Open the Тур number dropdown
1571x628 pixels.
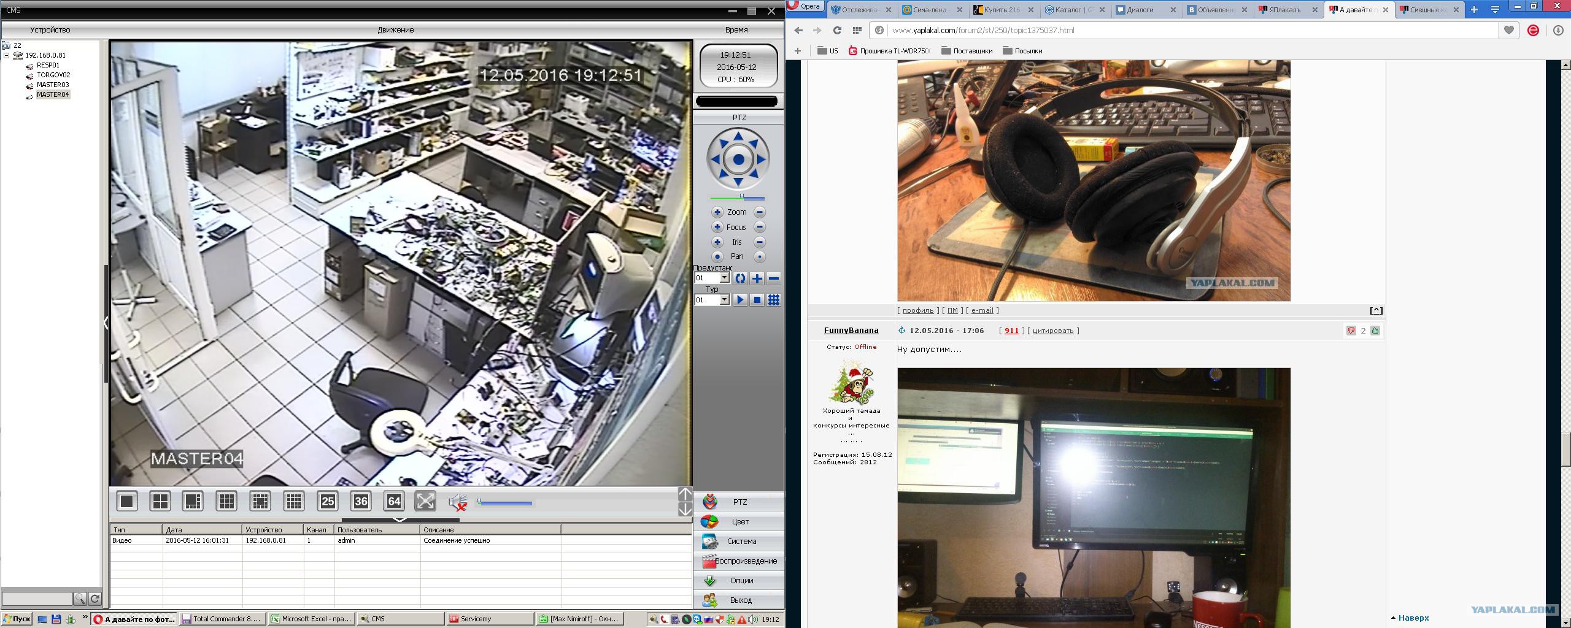[x=724, y=300]
